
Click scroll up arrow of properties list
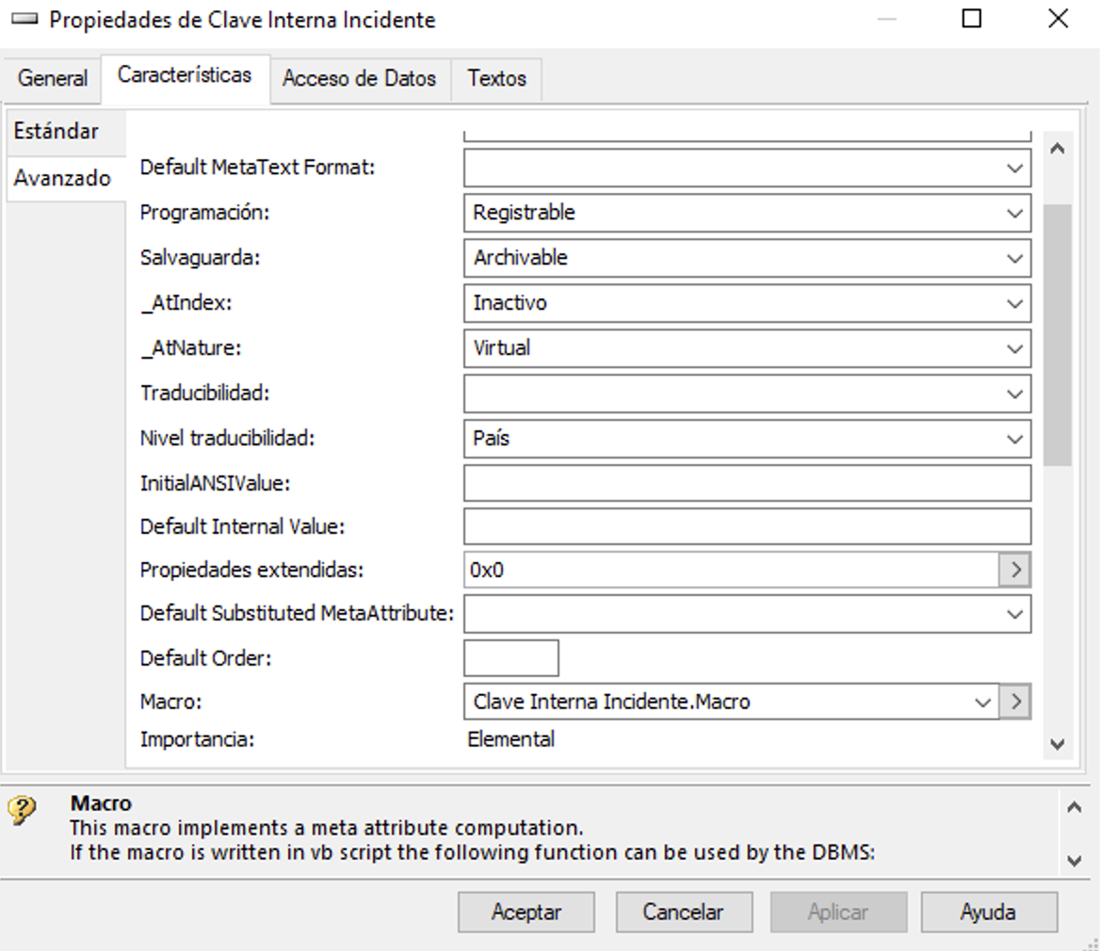[x=1058, y=149]
